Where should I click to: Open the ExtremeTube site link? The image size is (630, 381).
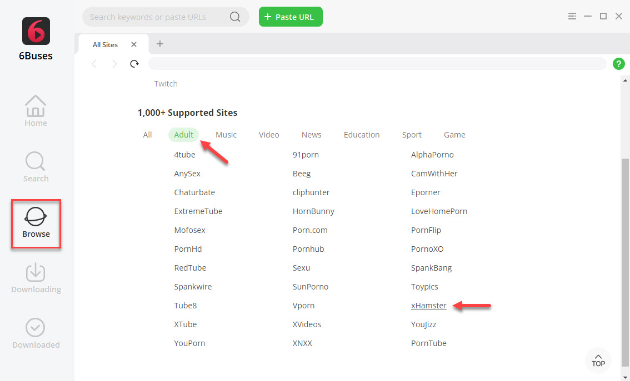[x=198, y=211]
